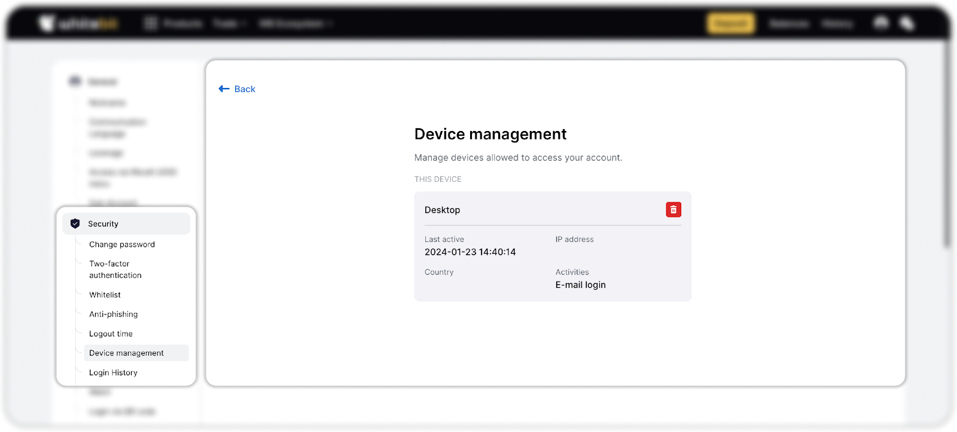Go to Two-factor authentication settings
957x432 pixels.
click(x=115, y=269)
